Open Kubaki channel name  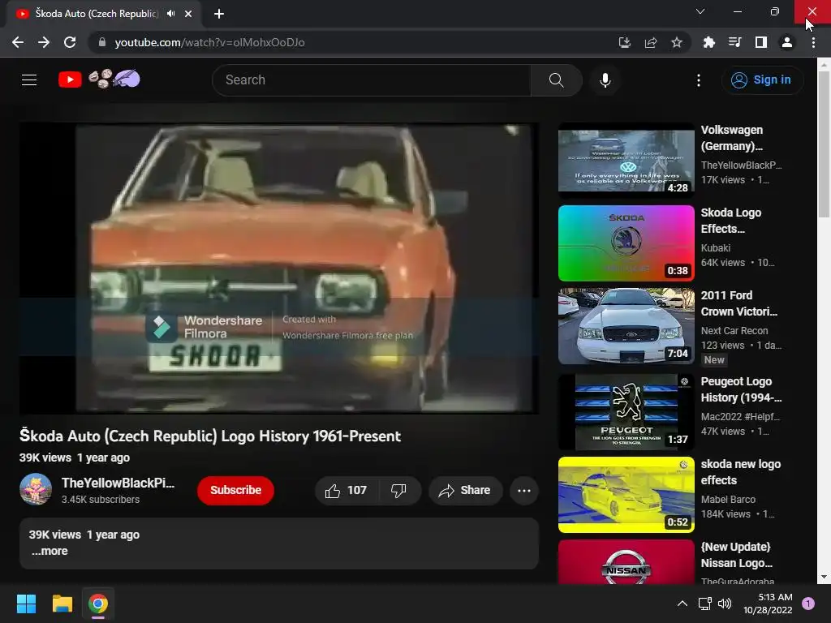coord(716,248)
